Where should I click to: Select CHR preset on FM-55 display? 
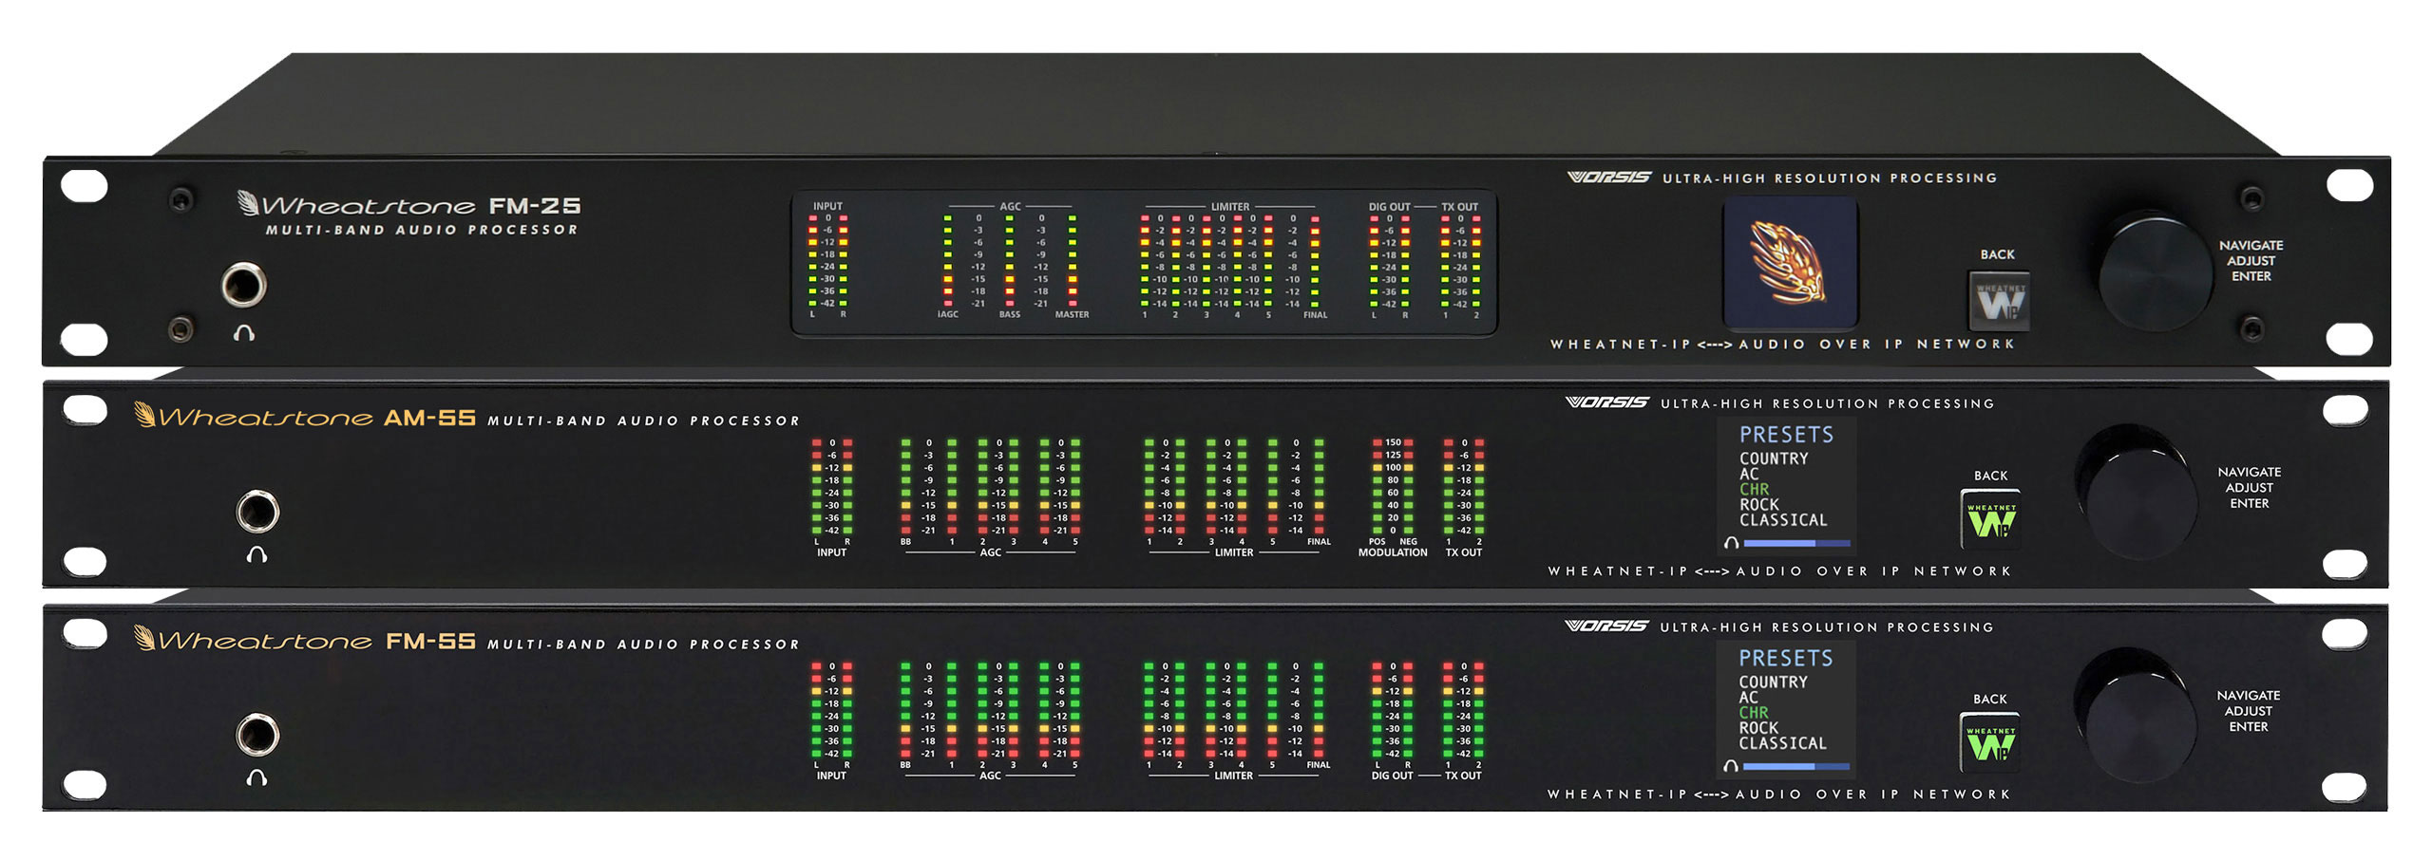click(x=1753, y=712)
